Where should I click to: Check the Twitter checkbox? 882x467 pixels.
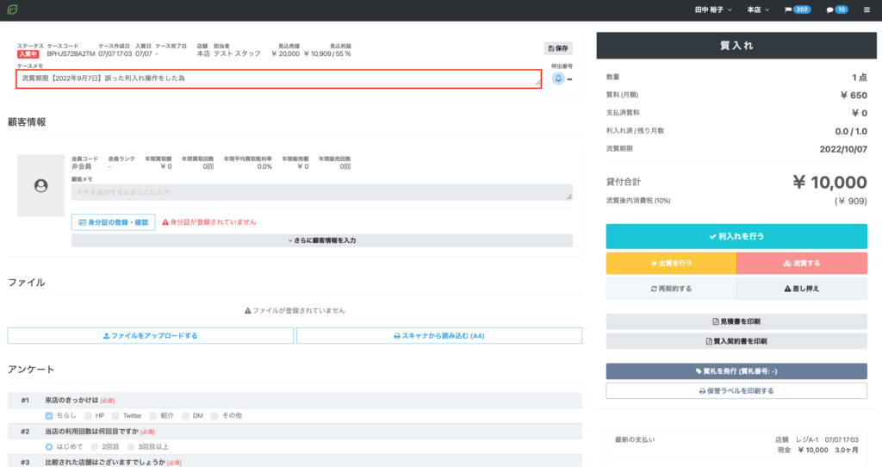(115, 416)
